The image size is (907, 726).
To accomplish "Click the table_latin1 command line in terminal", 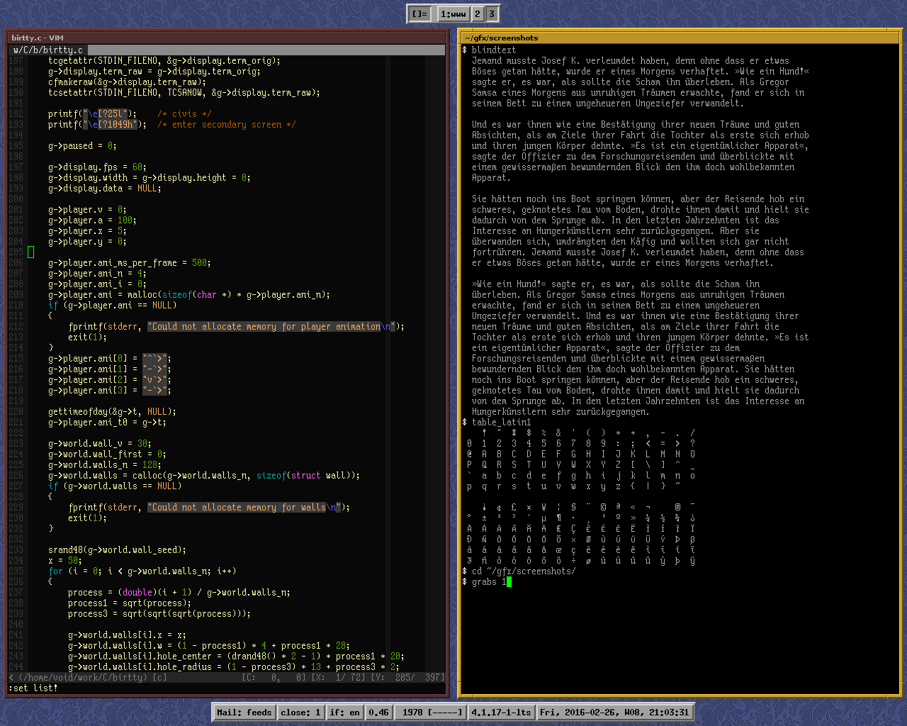I will click(501, 422).
